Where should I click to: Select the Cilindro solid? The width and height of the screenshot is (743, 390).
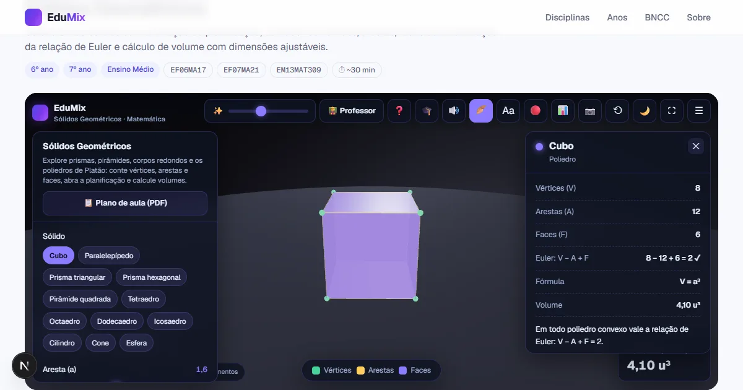click(x=62, y=343)
